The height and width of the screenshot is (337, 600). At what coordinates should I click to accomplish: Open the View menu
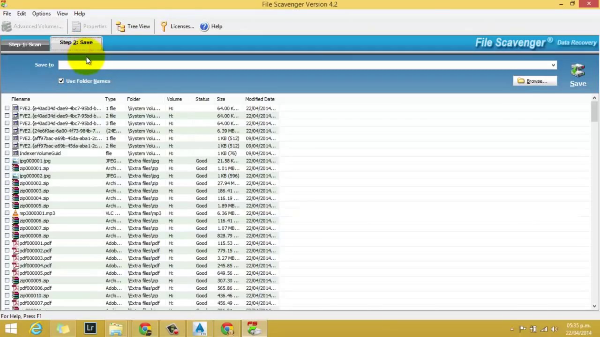click(x=62, y=14)
